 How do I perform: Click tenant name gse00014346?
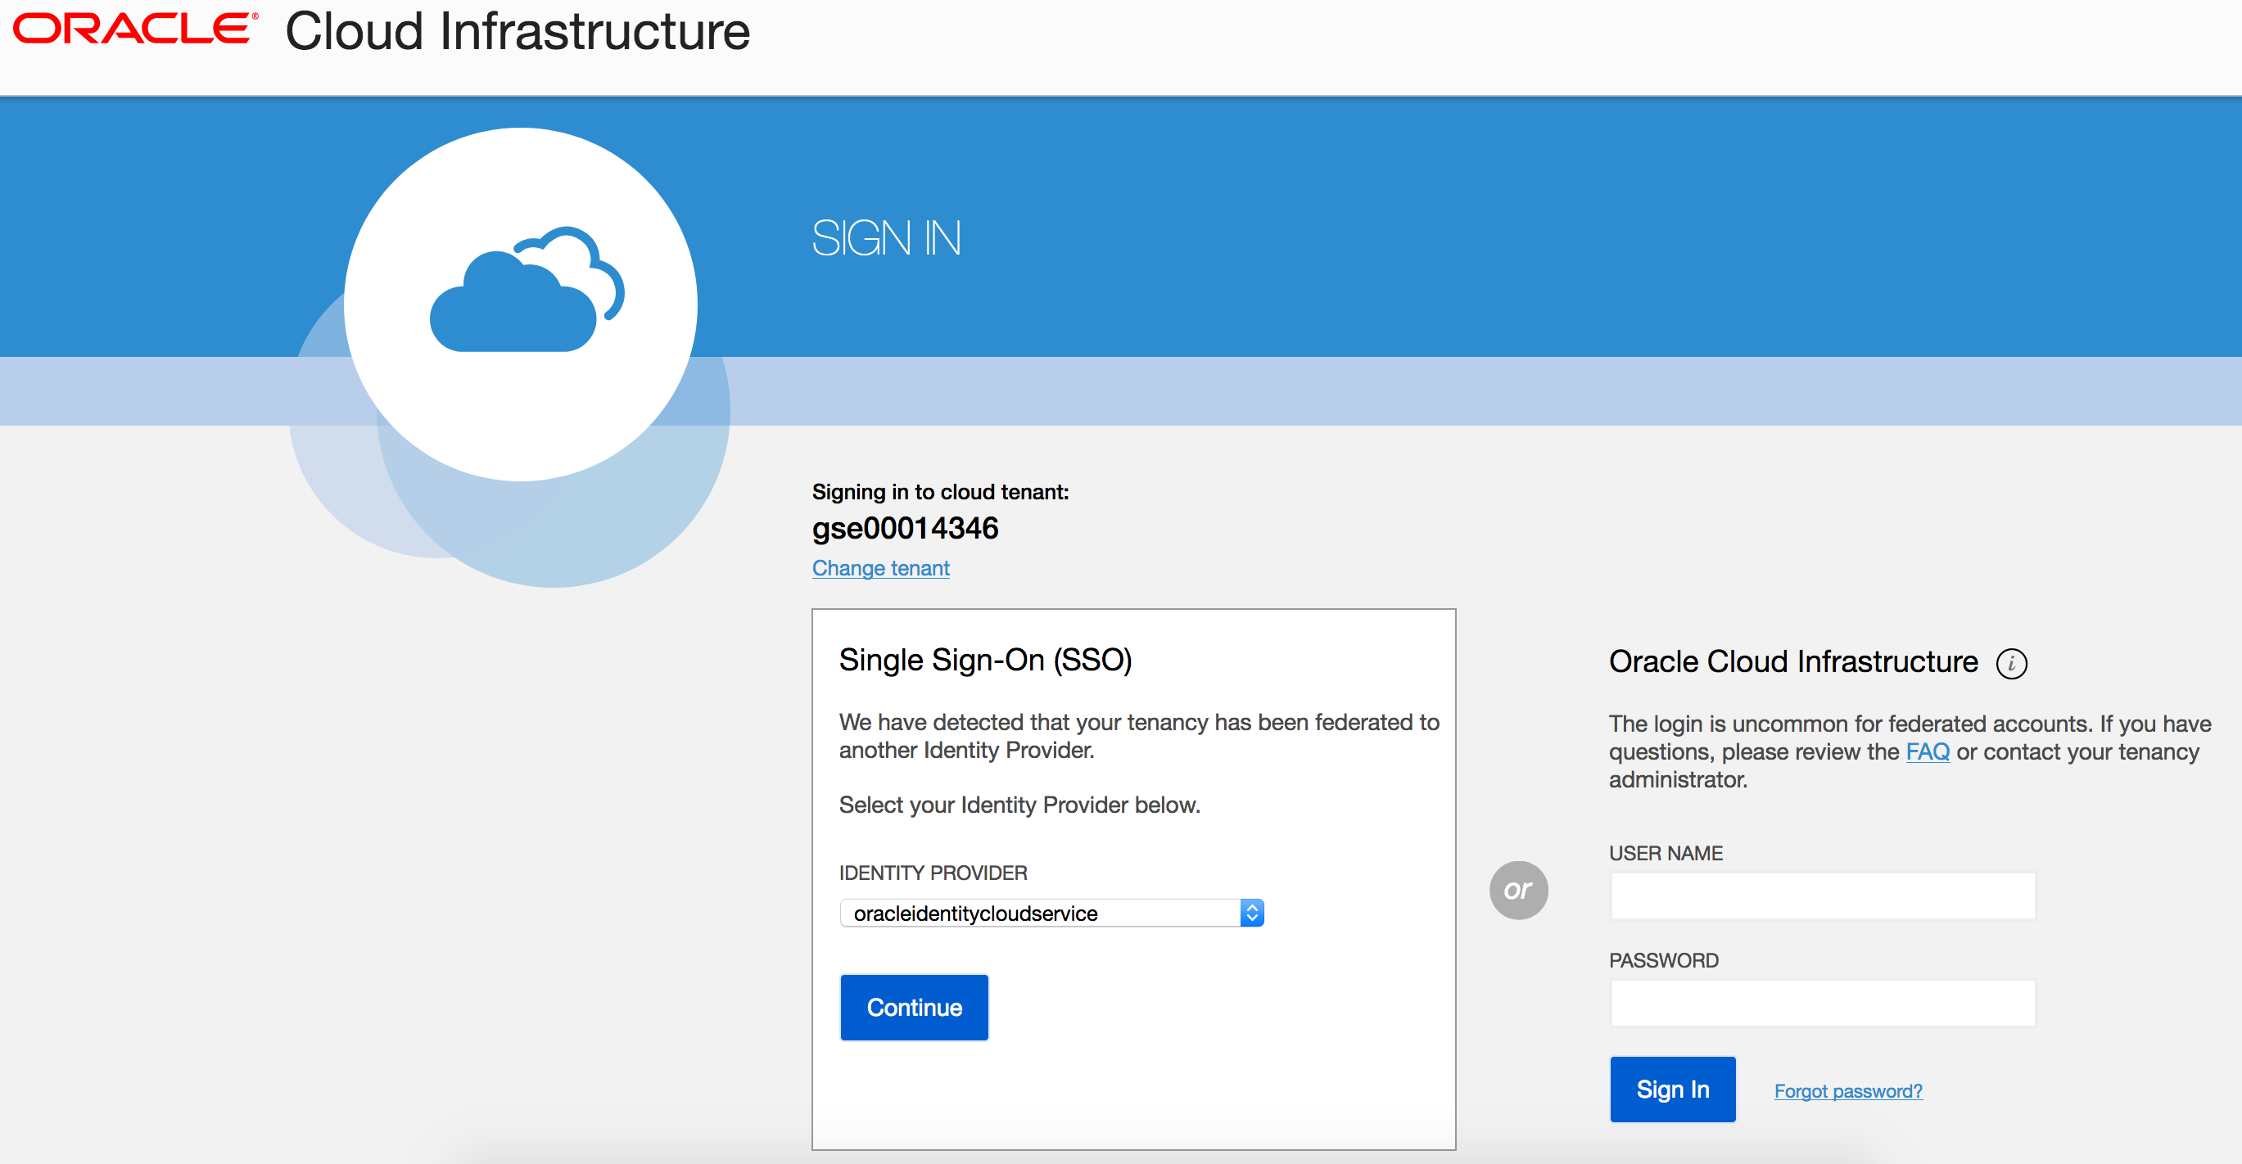[905, 528]
